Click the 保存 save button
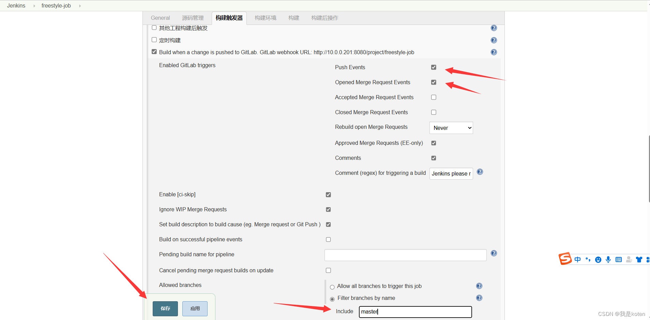Screen dimensions: 650x320 [x=165, y=308]
